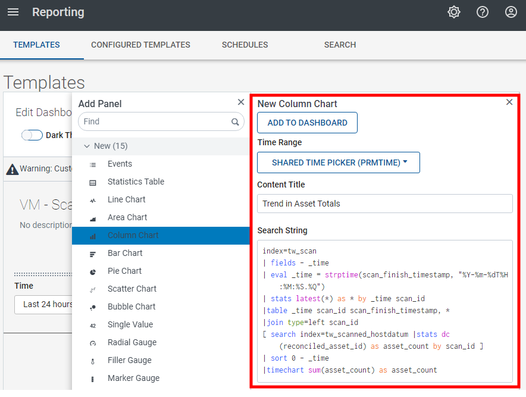
Task: Click the Bubble Chart icon
Action: (93, 307)
